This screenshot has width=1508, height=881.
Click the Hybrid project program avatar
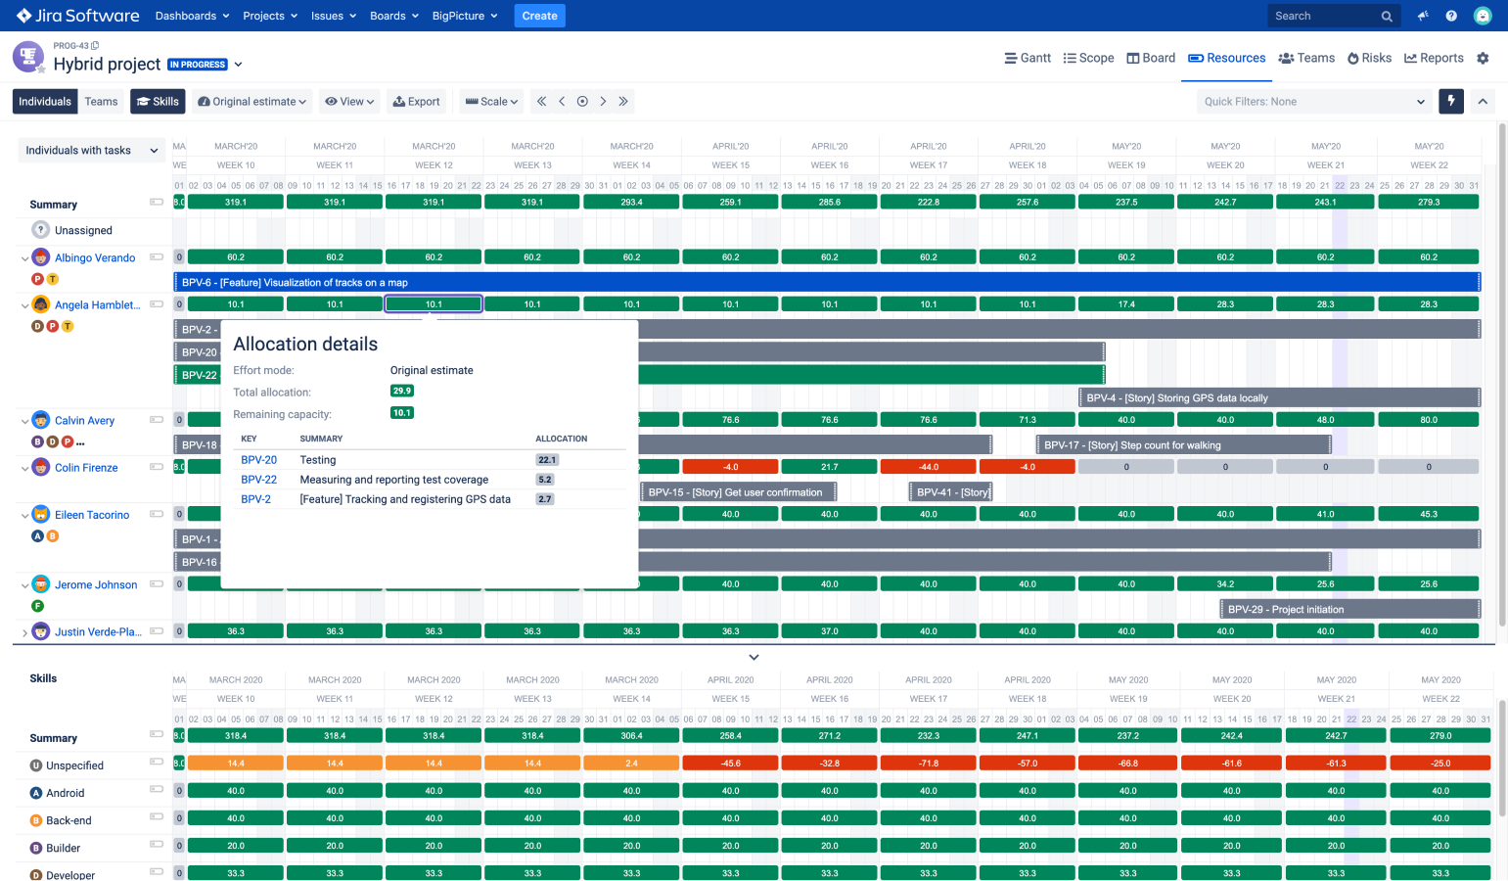(x=28, y=57)
